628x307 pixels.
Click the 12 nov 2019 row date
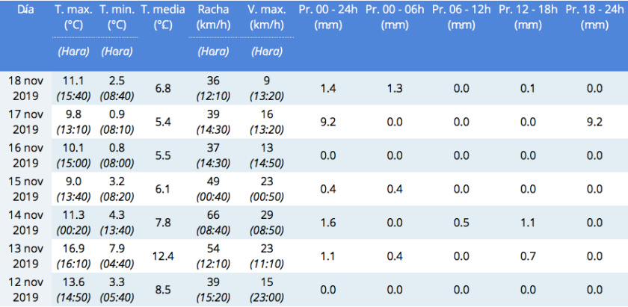pos(25,290)
